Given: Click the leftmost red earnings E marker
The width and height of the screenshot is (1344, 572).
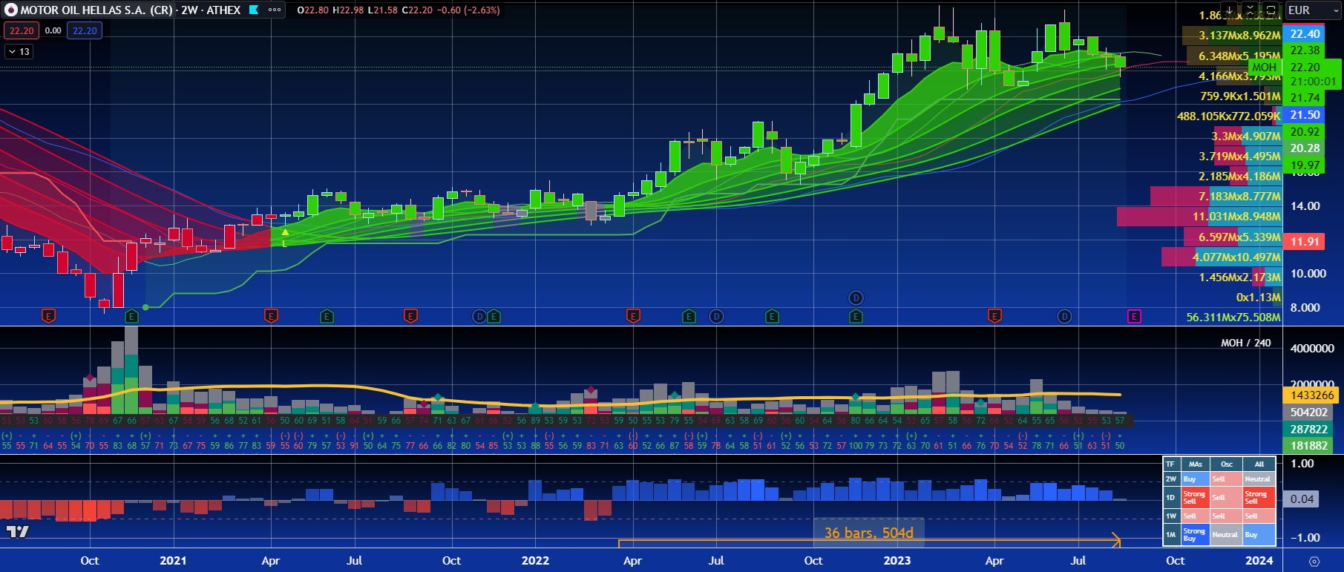Looking at the screenshot, I should tap(48, 317).
